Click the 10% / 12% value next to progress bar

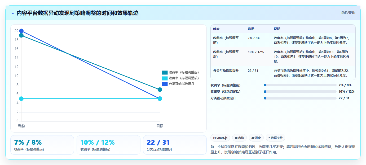347,92
